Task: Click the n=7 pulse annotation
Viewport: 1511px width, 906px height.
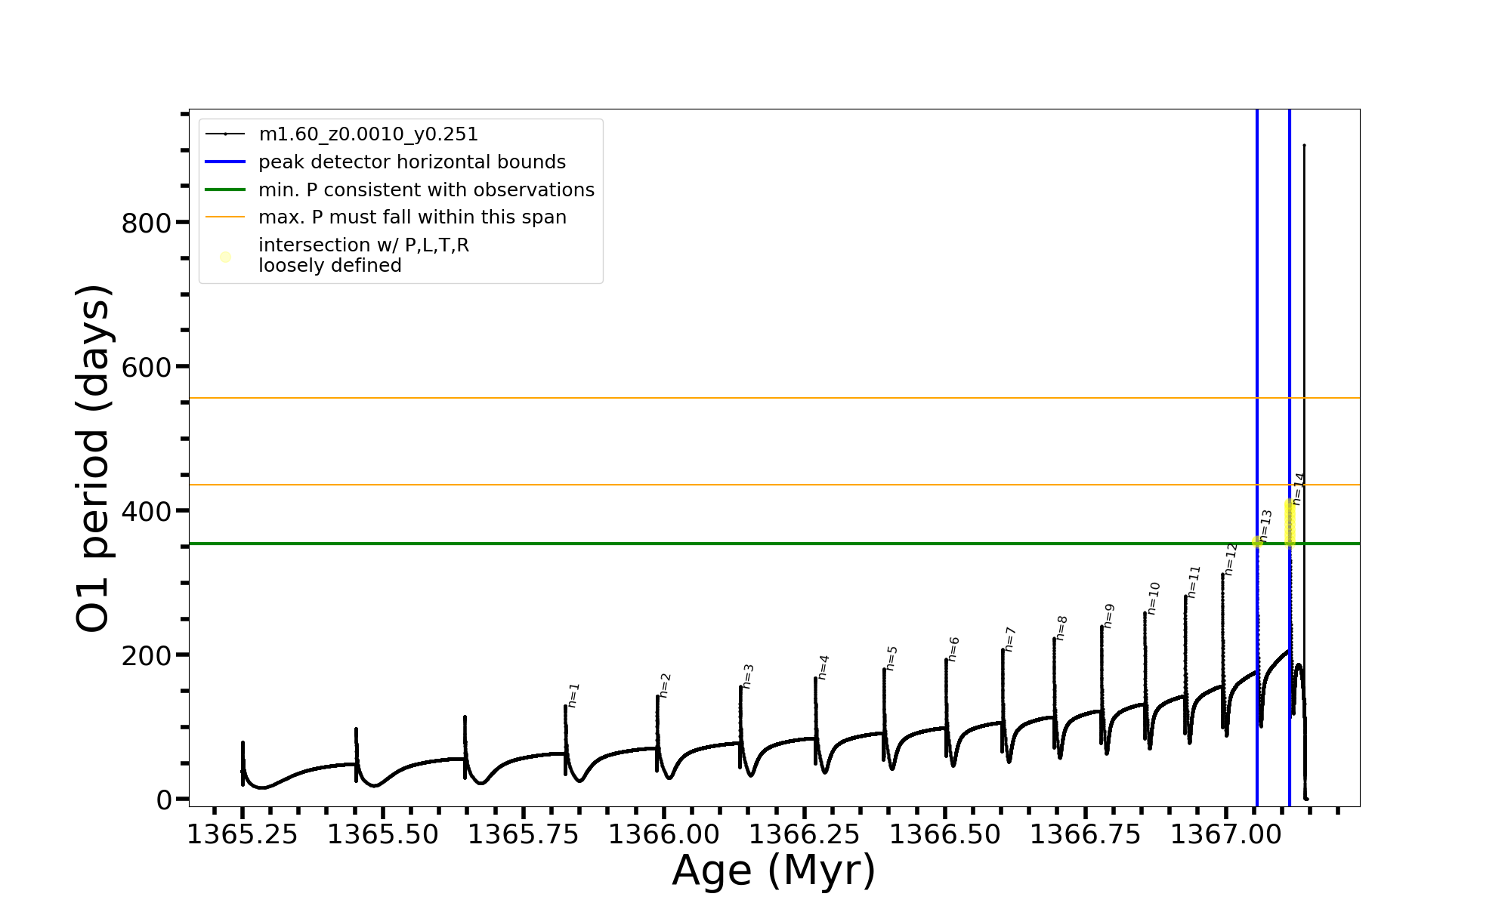Action: [1010, 639]
